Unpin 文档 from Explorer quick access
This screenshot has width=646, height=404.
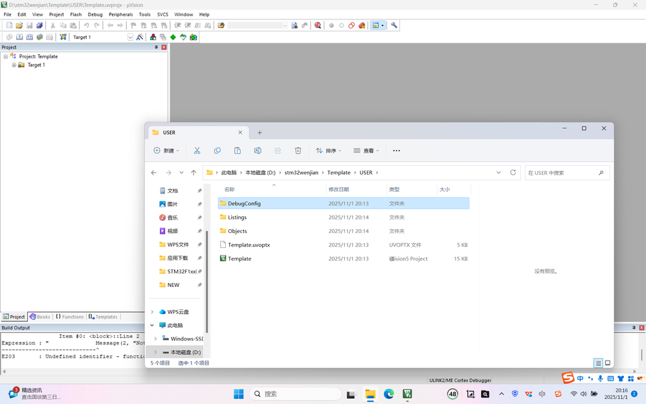(199, 191)
